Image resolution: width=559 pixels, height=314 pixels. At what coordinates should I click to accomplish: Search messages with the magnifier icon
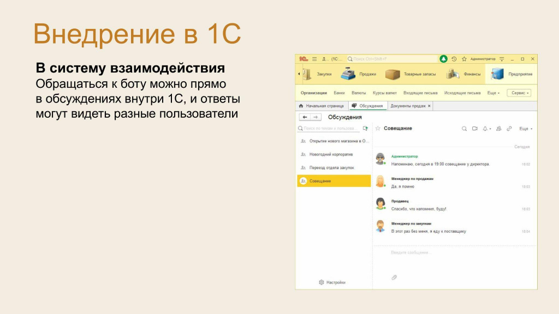(464, 129)
